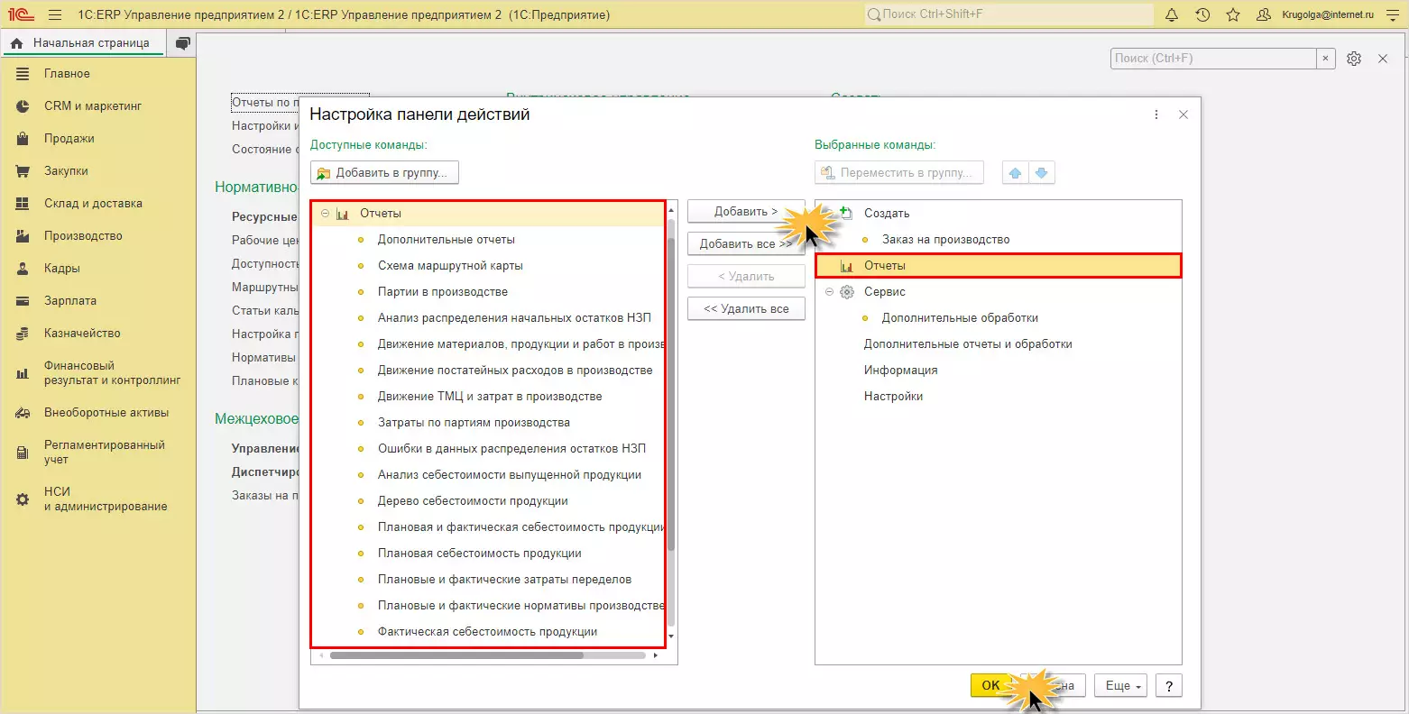The width and height of the screenshot is (1409, 714).
Task: Move selected command down with arrow
Action: [1041, 172]
